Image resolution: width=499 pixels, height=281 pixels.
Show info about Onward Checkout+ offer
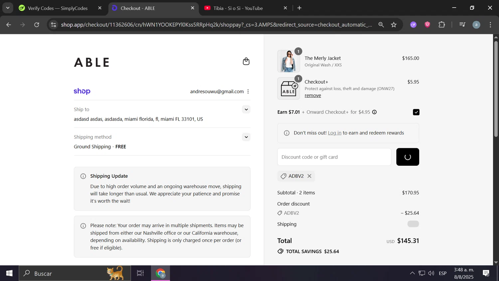click(x=374, y=112)
